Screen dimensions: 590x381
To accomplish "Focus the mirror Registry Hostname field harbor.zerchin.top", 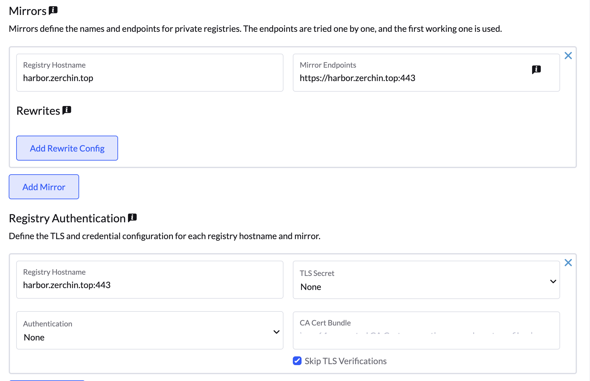I will pos(150,73).
